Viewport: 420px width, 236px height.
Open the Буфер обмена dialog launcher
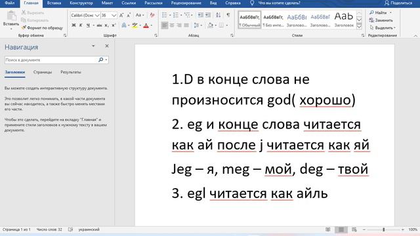pyautogui.click(x=65, y=35)
